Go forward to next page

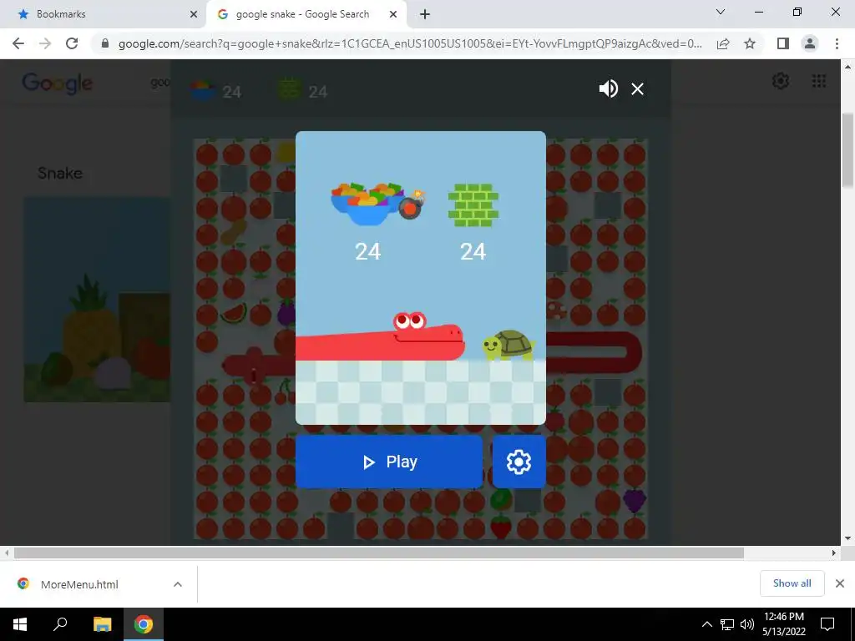(x=45, y=43)
